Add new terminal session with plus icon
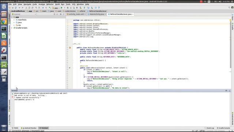 point(12,94)
